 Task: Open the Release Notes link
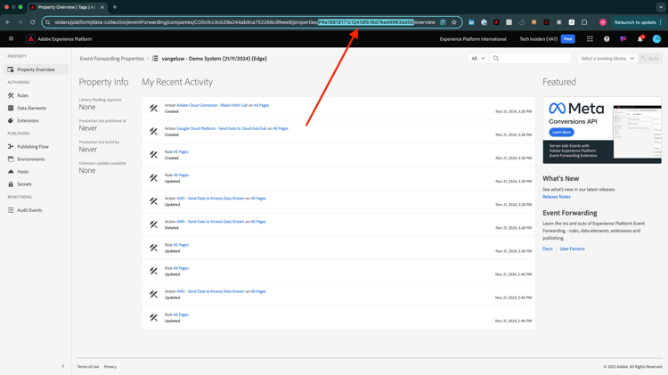(x=557, y=197)
